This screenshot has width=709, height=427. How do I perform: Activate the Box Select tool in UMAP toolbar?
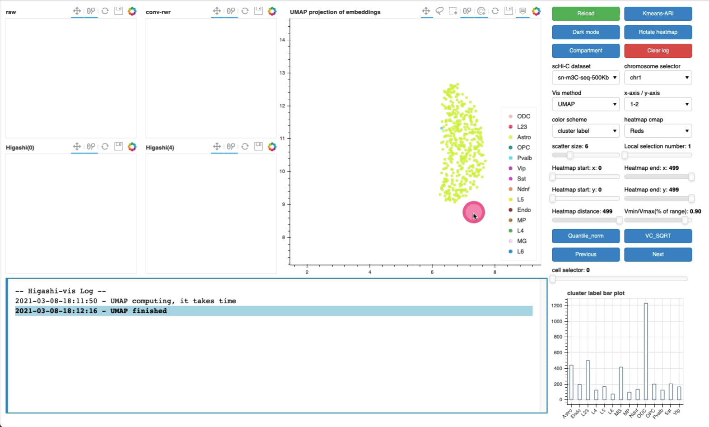click(x=453, y=11)
